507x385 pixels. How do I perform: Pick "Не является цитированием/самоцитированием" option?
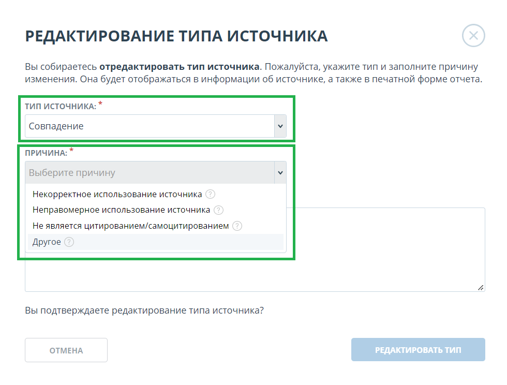[x=130, y=226]
